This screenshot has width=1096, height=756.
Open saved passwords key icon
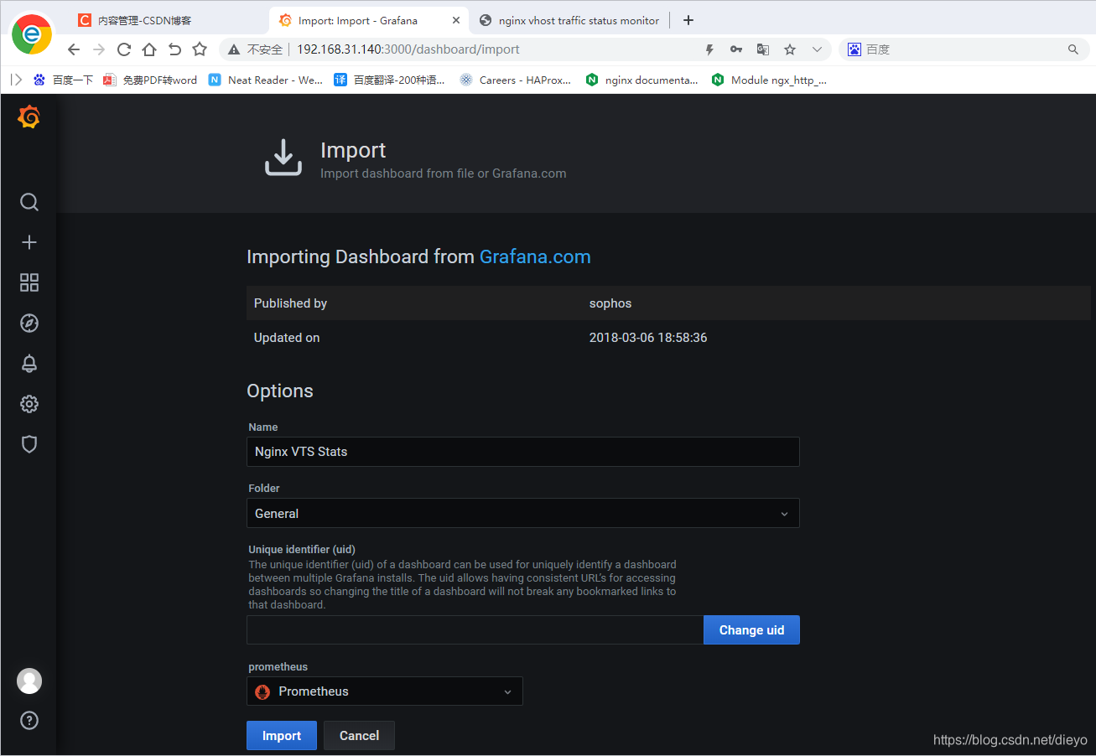(736, 49)
